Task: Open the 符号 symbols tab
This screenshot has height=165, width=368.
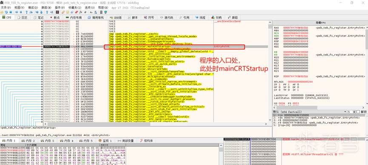Action: 148,17
